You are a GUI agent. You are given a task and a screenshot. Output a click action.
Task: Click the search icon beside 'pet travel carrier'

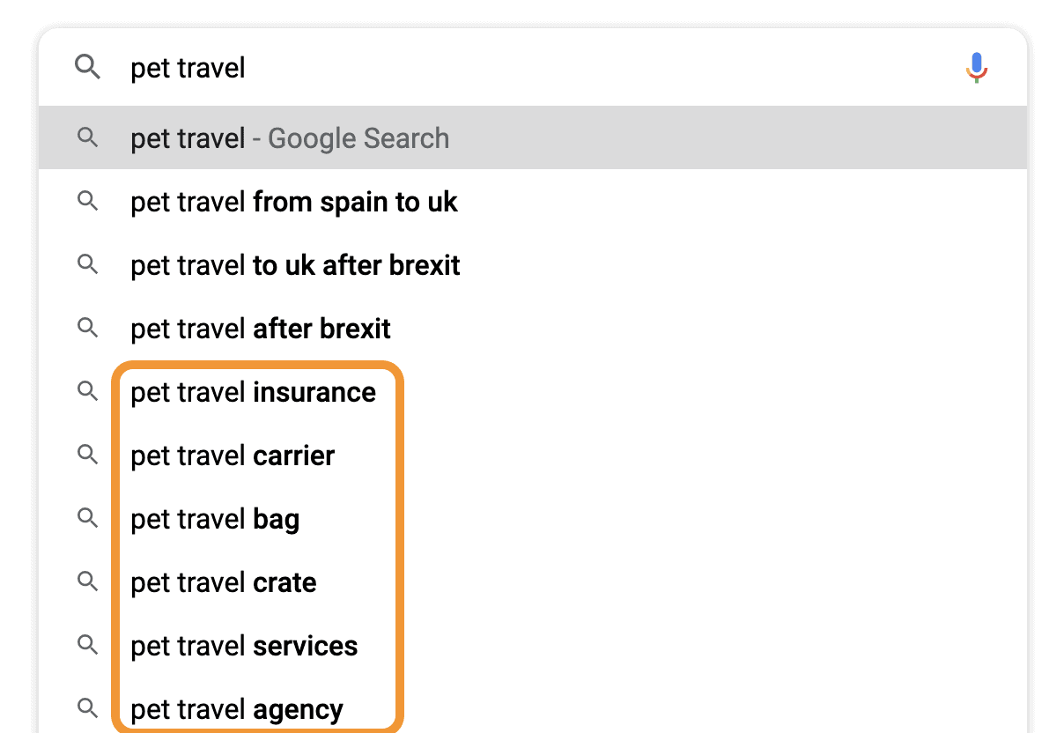click(87, 455)
